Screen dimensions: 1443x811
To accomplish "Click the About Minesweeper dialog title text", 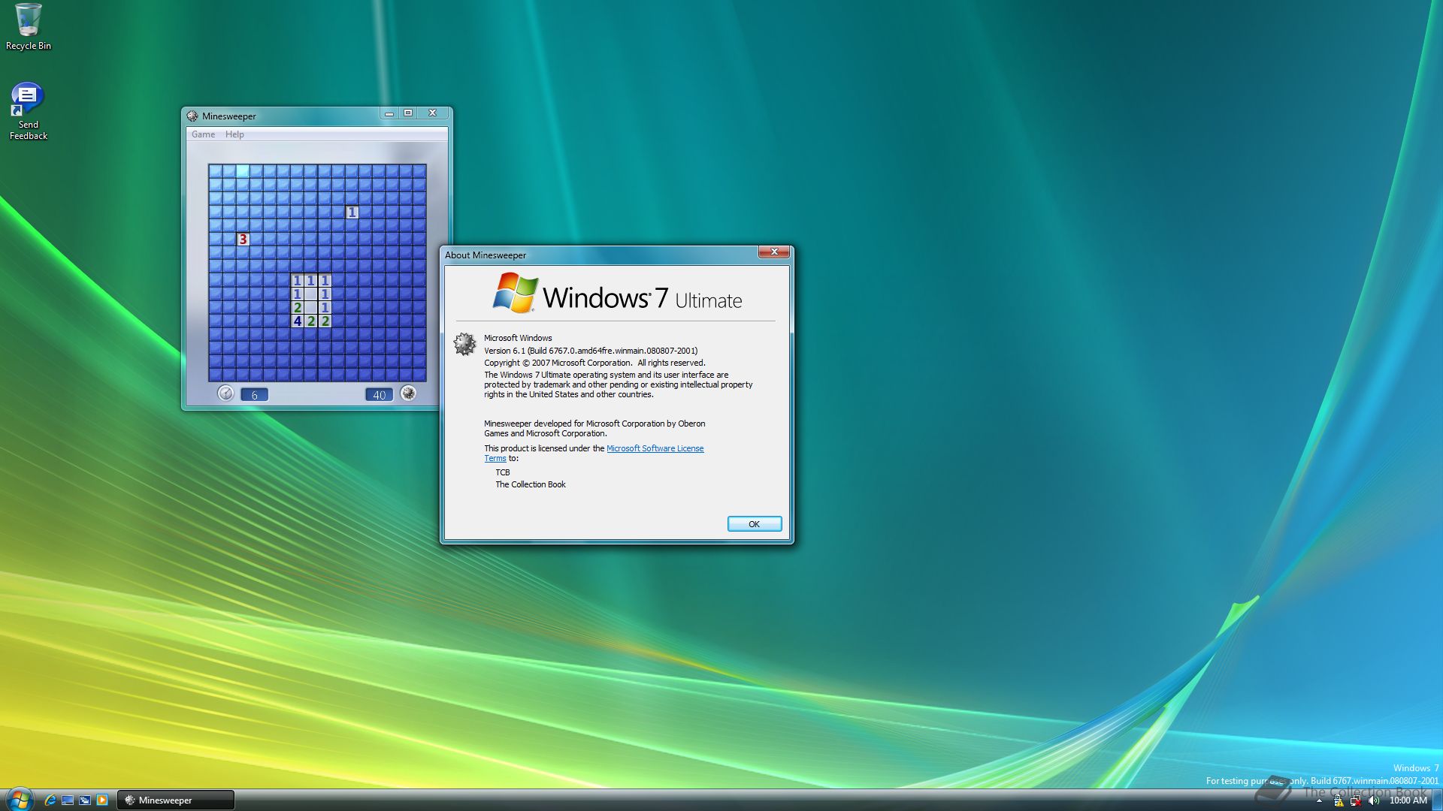I will (x=486, y=255).
